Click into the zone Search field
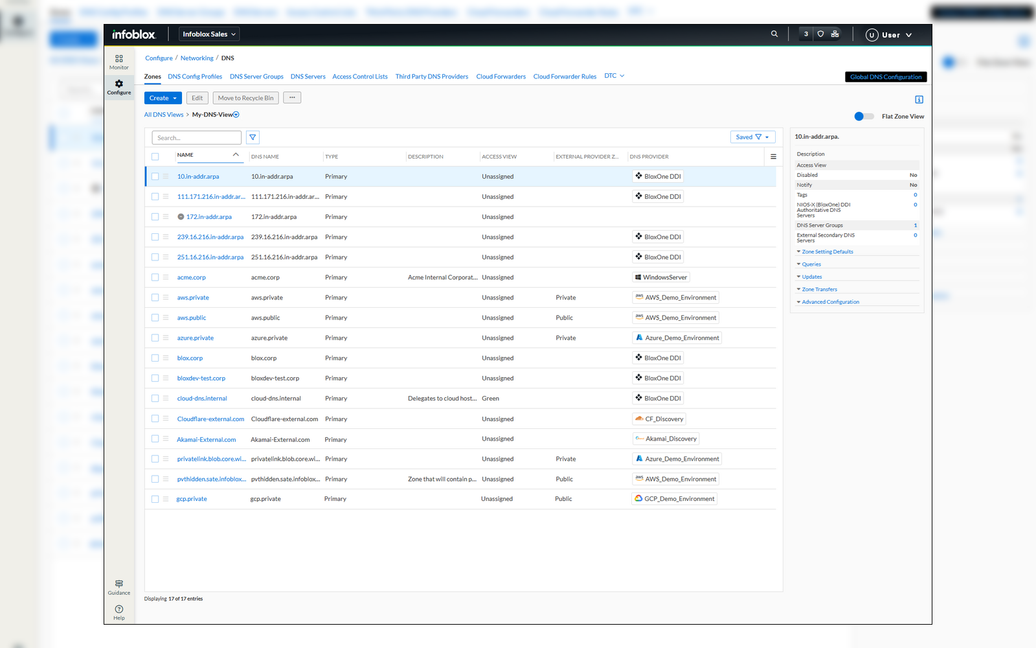 click(197, 138)
